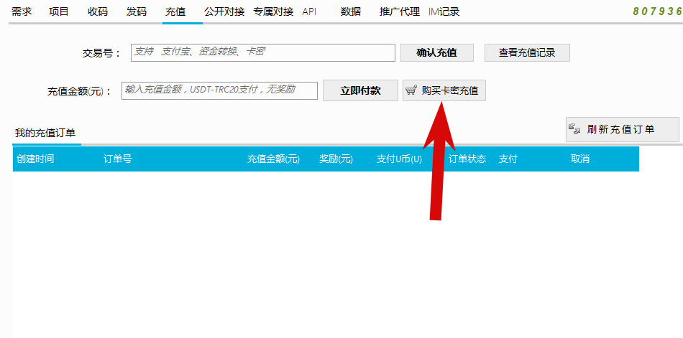The height and width of the screenshot is (338, 683).
Task: Click the 交易号 input field
Action: (x=263, y=52)
